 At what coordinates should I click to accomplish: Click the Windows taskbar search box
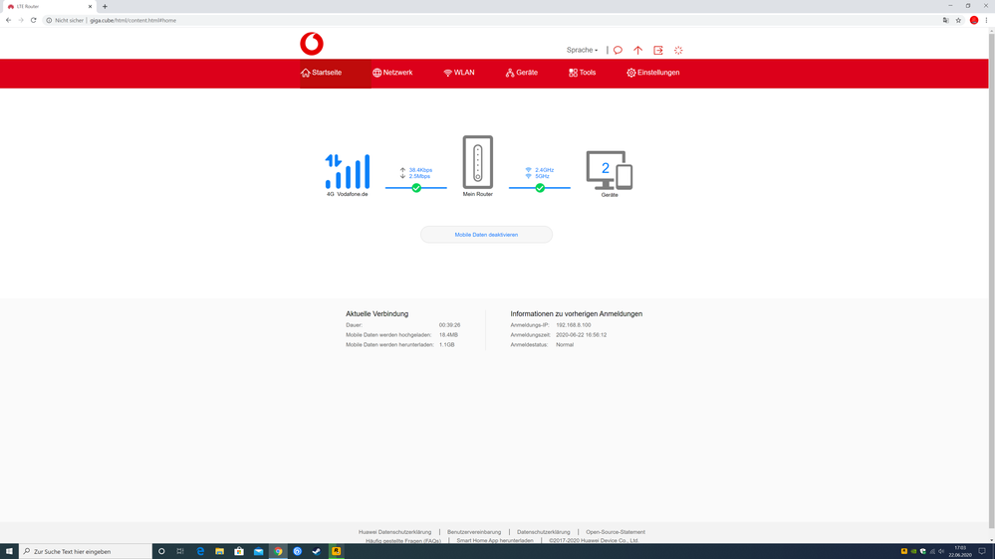[85, 551]
